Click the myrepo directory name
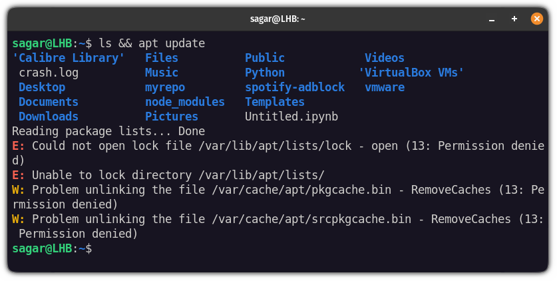The height and width of the screenshot is (281, 557). pyautogui.click(x=165, y=87)
